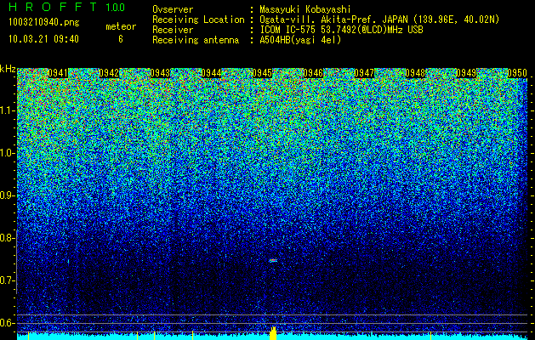
Task: Click the green 'meteor' label
Action: coord(121,26)
